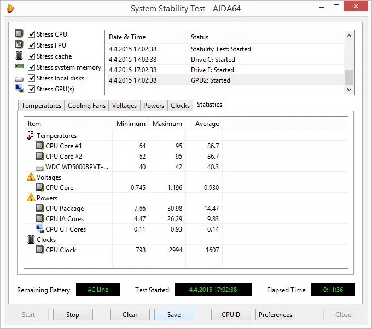Screen dimensions: 372x329
Task: Click the warning lightning icon of Voltages group
Action: point(31,177)
